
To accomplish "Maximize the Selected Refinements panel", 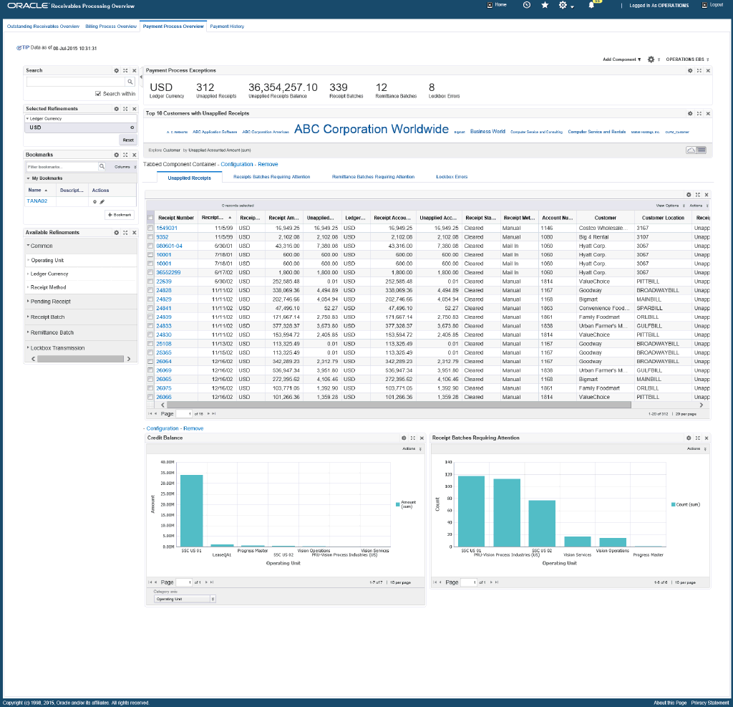I will point(125,109).
